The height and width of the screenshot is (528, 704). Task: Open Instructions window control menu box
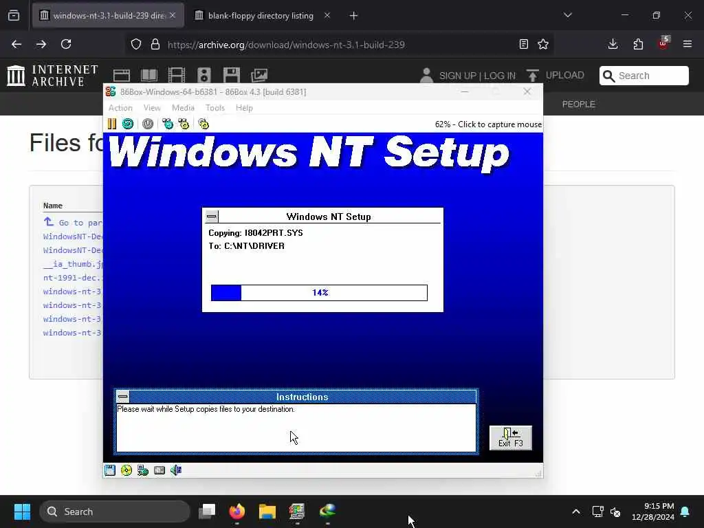(x=122, y=397)
